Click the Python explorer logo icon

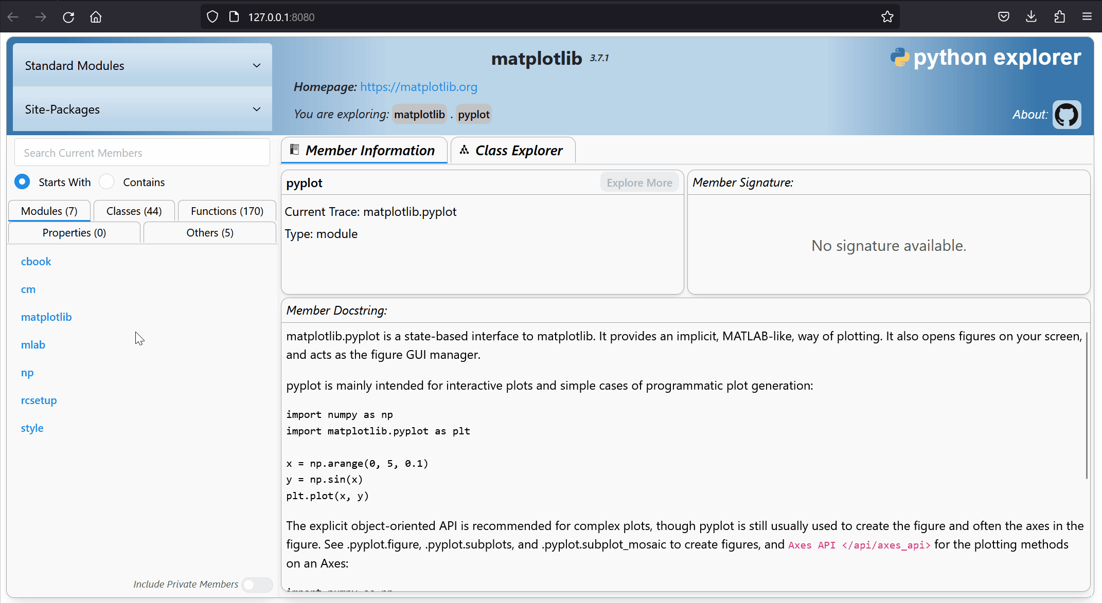click(899, 57)
